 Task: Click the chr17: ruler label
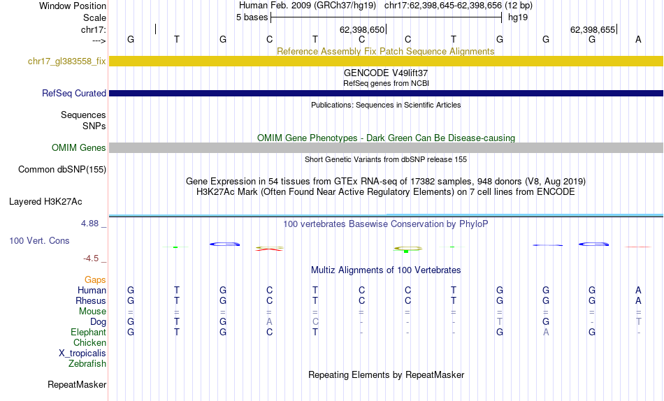click(94, 29)
